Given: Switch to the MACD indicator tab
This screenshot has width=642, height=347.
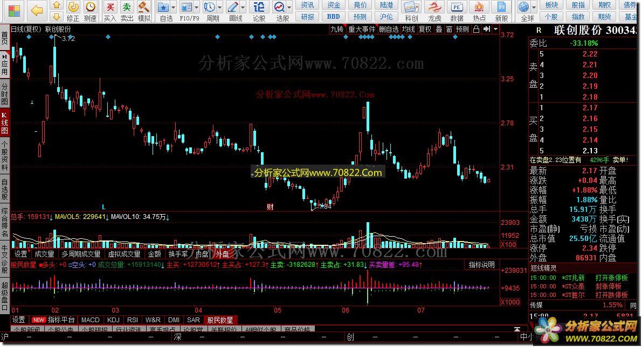Looking at the screenshot, I should pyautogui.click(x=90, y=320).
